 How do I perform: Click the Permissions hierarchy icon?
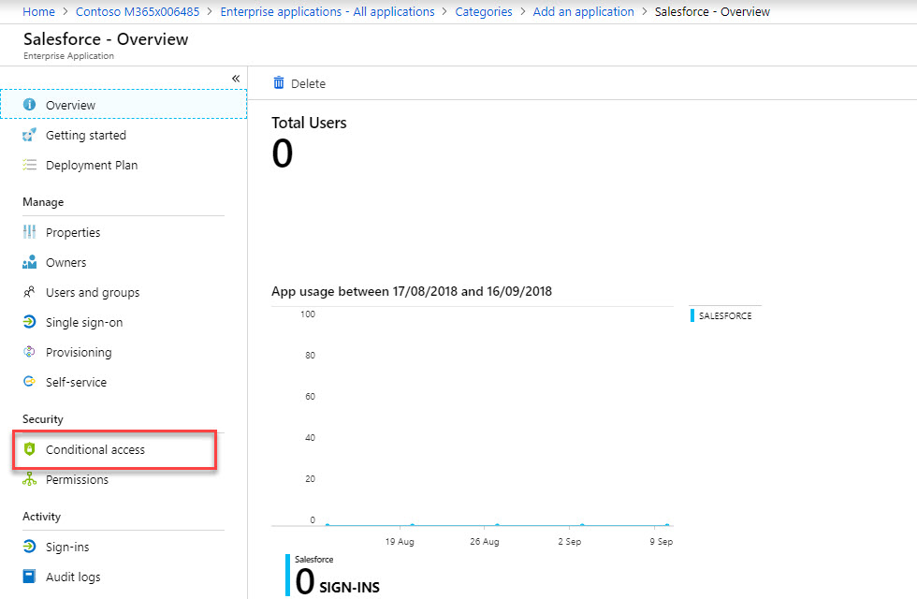(29, 479)
